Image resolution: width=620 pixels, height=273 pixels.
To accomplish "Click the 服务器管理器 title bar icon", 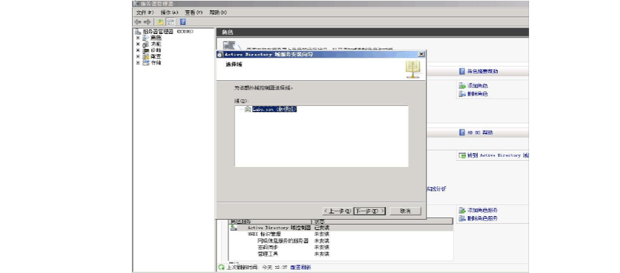I will 136,3.
